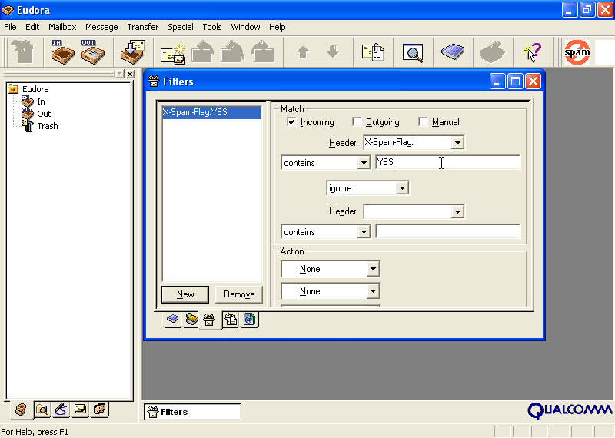The image size is (615, 438).
Task: Click mailbox panel dropdown arrow button
Action: [120, 74]
